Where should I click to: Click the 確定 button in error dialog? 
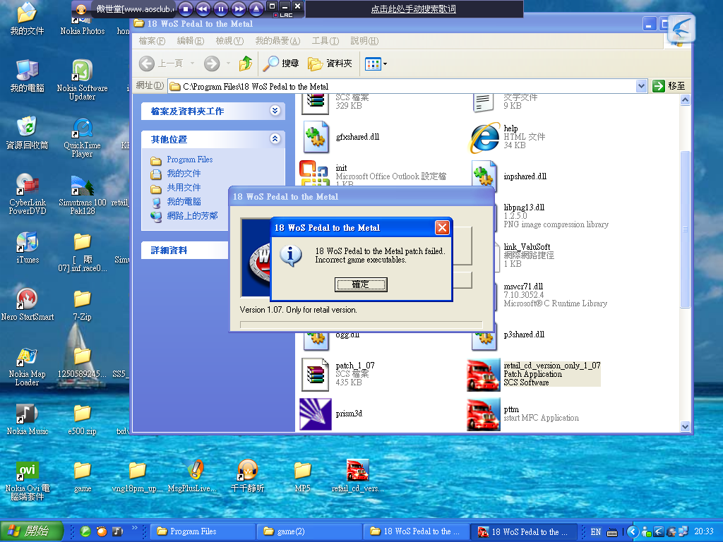(x=360, y=284)
